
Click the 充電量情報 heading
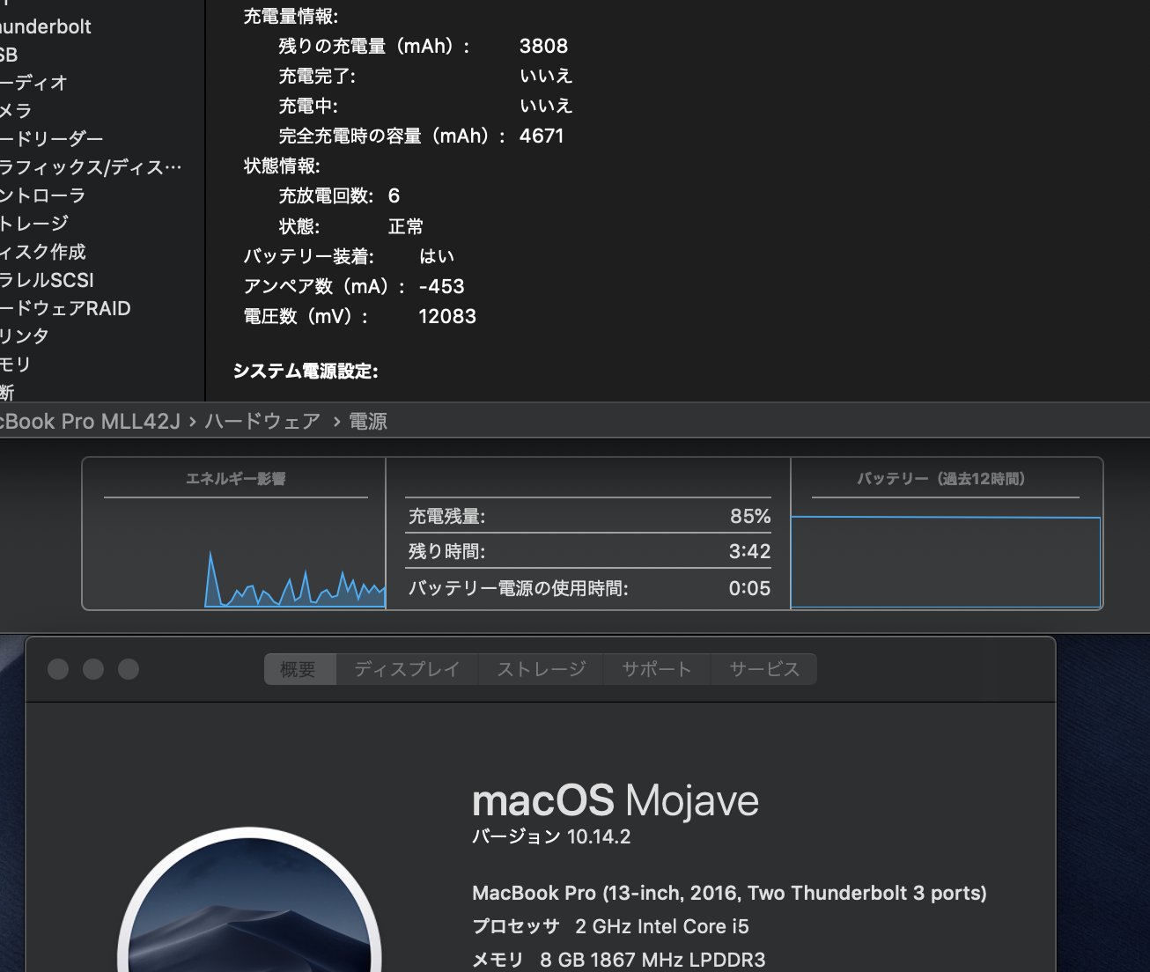click(x=291, y=16)
